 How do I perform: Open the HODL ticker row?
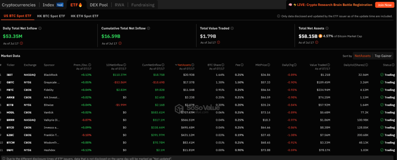pyautogui.click(x=198, y=112)
